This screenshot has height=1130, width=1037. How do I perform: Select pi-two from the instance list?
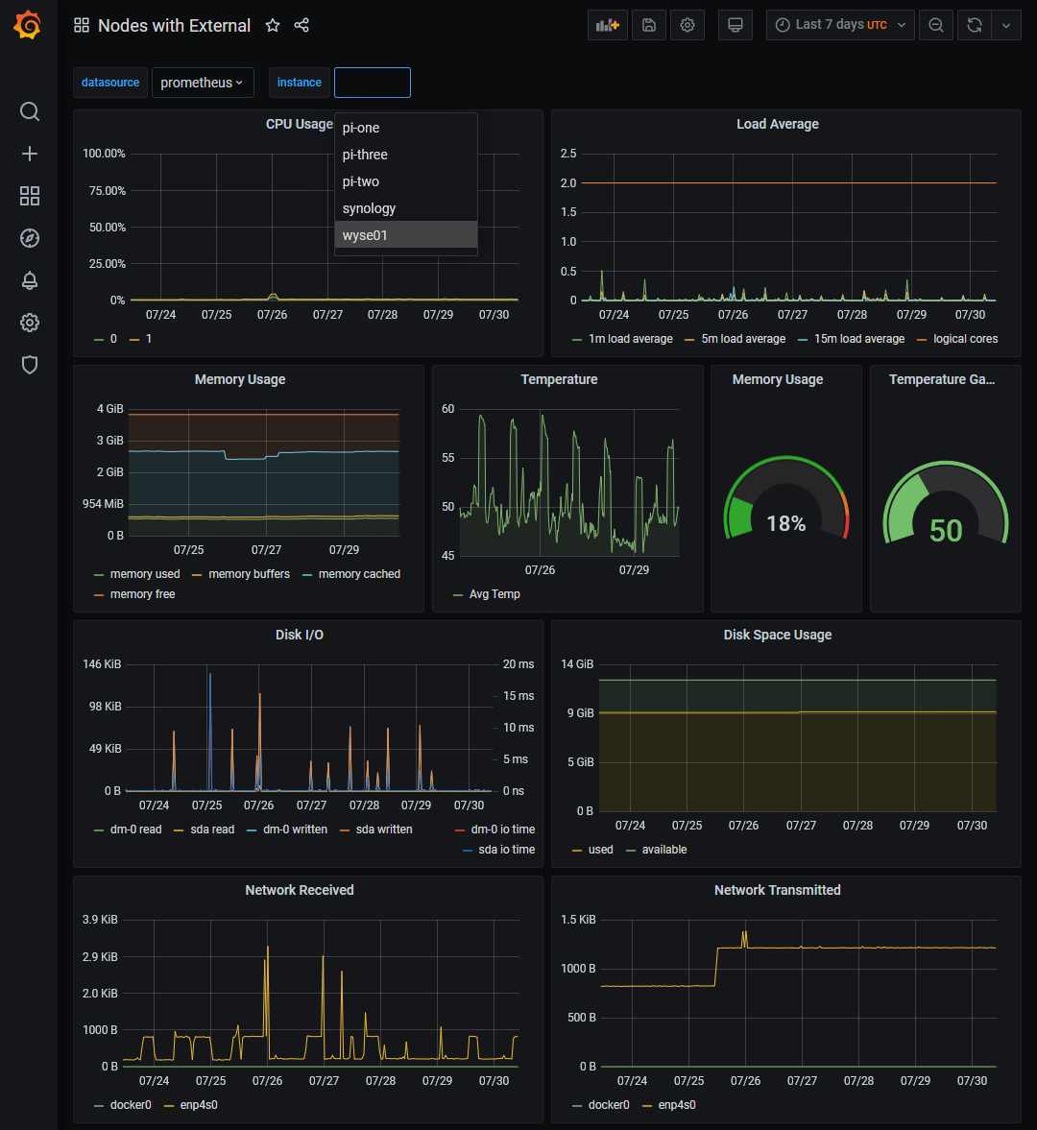coord(361,180)
